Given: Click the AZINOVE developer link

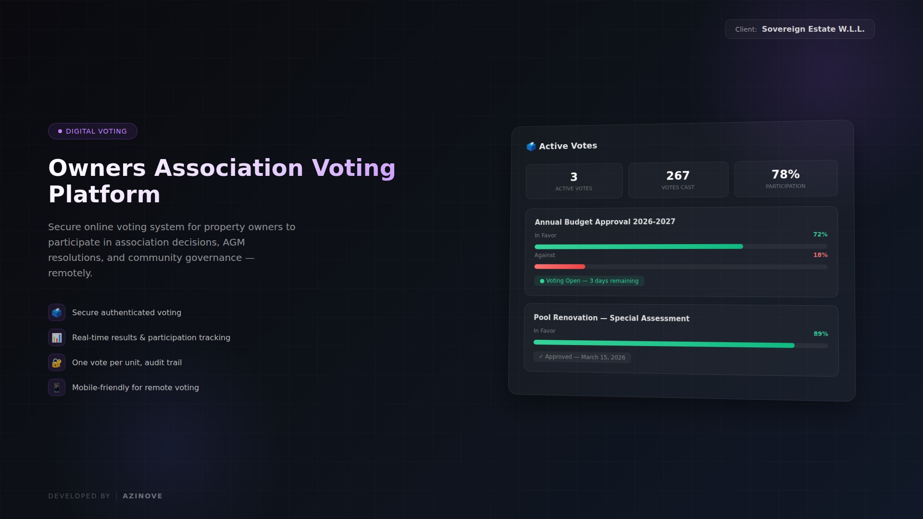Looking at the screenshot, I should 142,495.
